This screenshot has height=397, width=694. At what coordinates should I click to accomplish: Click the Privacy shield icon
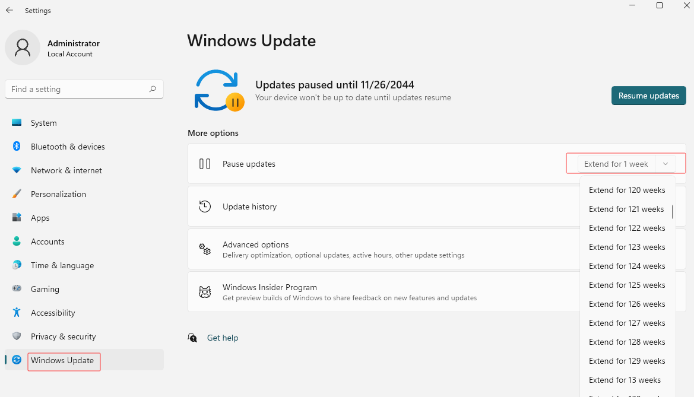[x=17, y=336]
